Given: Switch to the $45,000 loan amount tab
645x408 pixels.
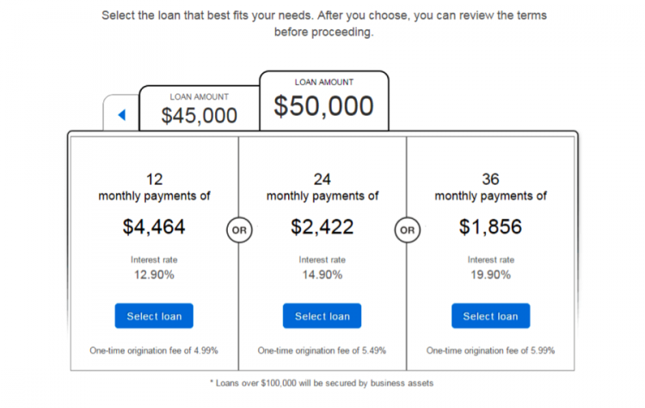Looking at the screenshot, I should pos(200,109).
